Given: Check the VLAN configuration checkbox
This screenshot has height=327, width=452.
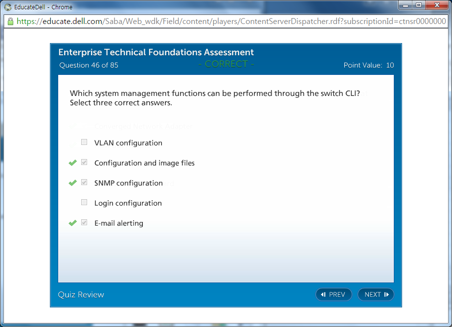Looking at the screenshot, I should pos(84,142).
